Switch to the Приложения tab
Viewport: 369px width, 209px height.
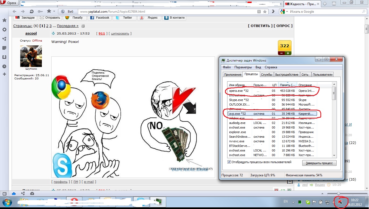tap(233, 75)
